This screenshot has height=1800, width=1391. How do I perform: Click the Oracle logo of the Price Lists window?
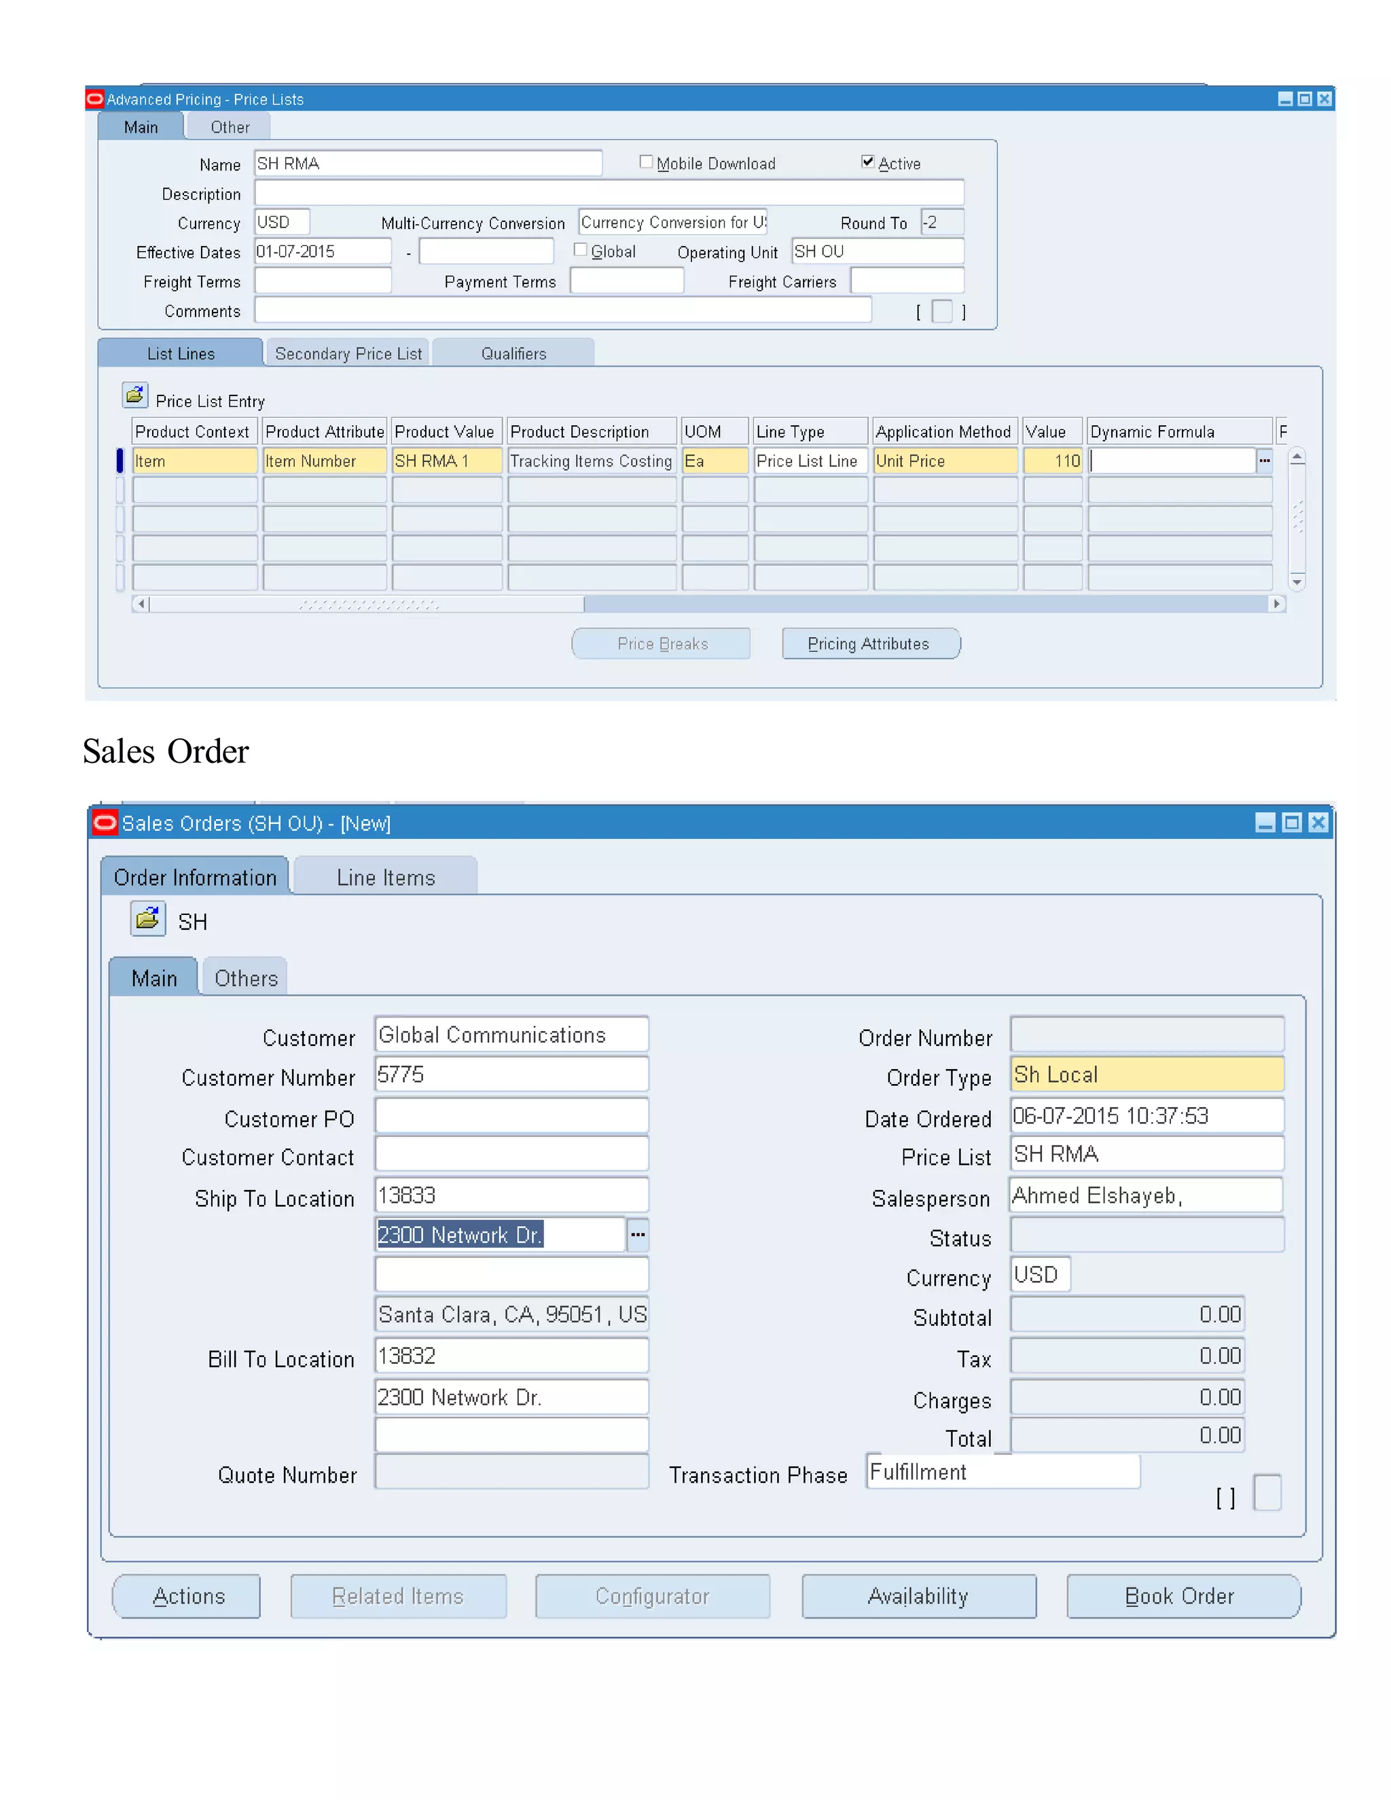click(x=95, y=99)
